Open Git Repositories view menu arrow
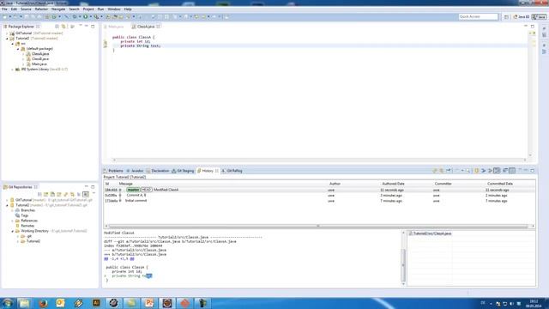The image size is (549, 309). click(94, 194)
